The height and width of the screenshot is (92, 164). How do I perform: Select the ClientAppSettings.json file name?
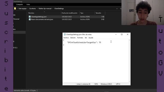(x=39, y=17)
